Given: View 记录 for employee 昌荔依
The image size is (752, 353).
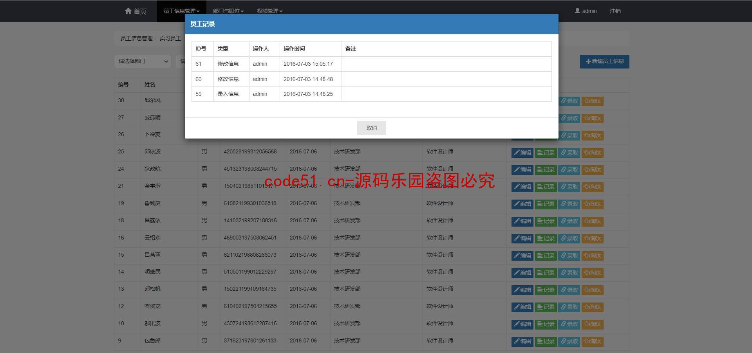Looking at the screenshot, I should coord(546,222).
